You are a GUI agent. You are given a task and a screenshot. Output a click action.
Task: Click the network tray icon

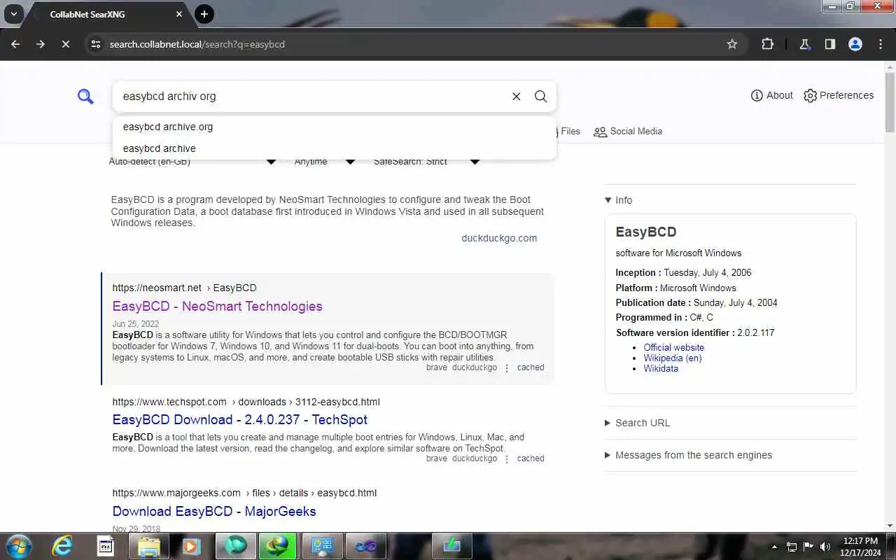(x=792, y=547)
